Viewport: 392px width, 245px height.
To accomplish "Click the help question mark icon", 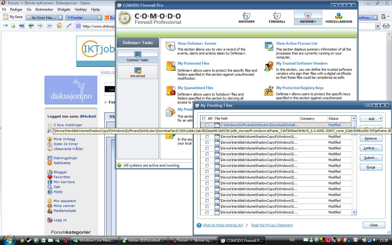I will click(199, 225).
